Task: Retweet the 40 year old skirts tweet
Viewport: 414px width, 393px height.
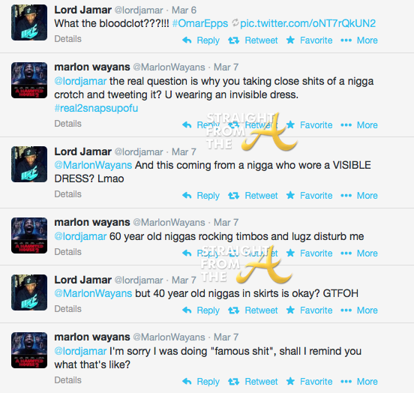Action: [253, 310]
